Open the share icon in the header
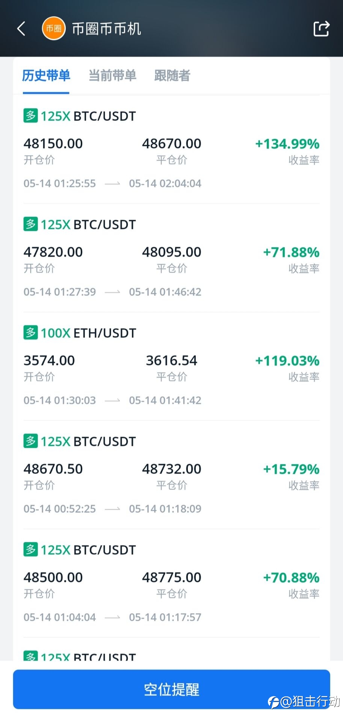Image resolution: width=343 pixels, height=722 pixels. pos(321,29)
